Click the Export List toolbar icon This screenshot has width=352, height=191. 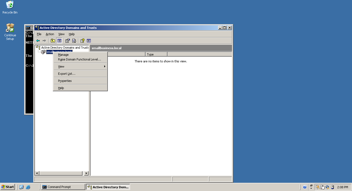coord(74,41)
